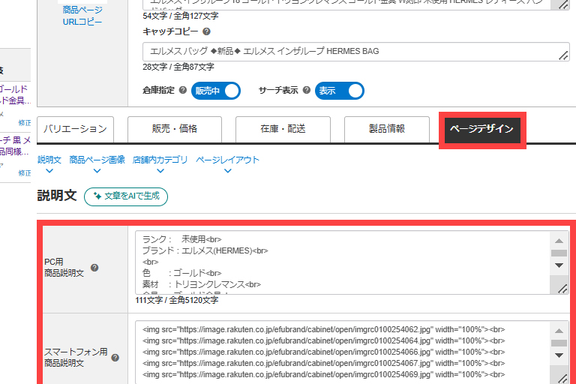
Task: Click the lower 修正 link in left list
Action: (25, 173)
